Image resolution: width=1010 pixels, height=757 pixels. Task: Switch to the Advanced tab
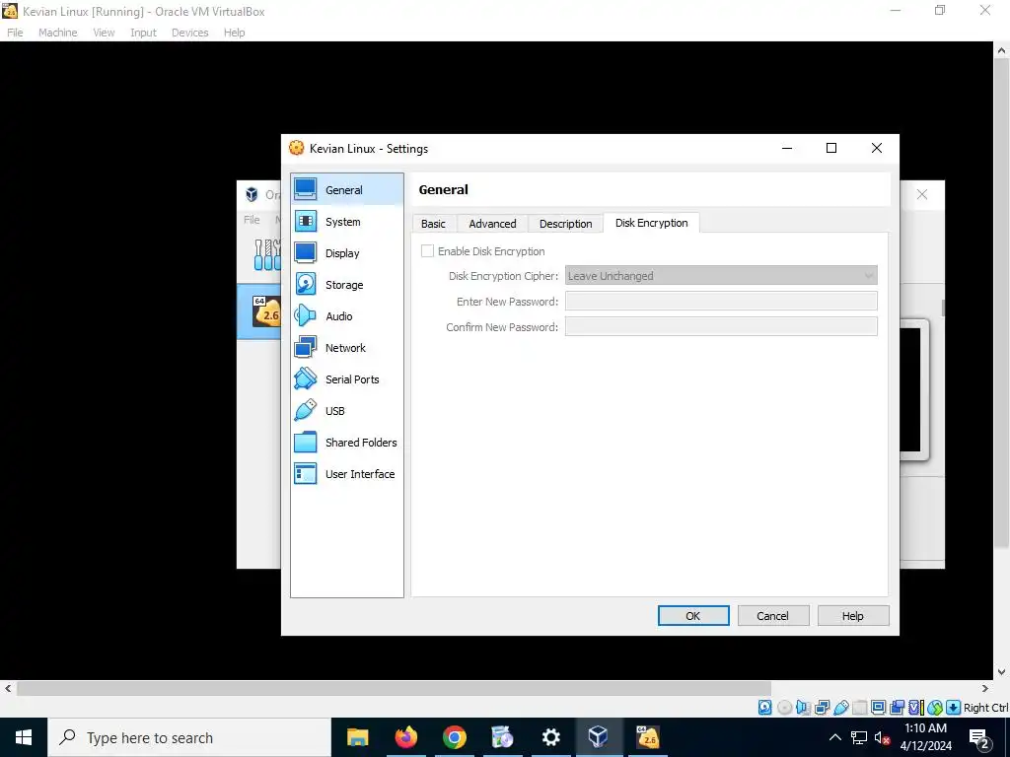492,224
